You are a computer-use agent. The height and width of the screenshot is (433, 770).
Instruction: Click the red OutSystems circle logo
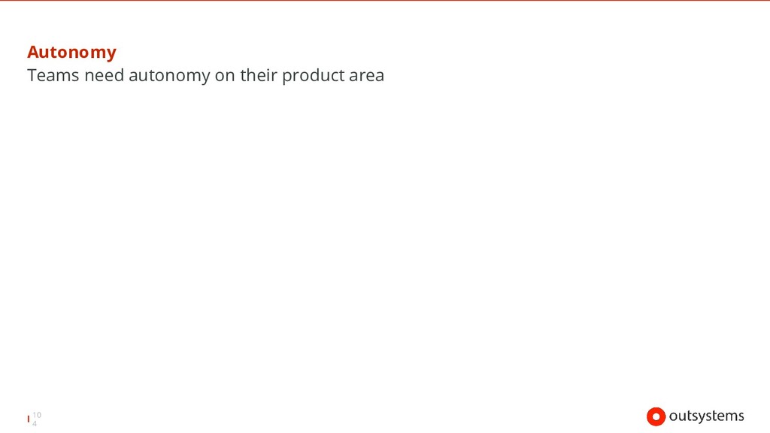656,416
